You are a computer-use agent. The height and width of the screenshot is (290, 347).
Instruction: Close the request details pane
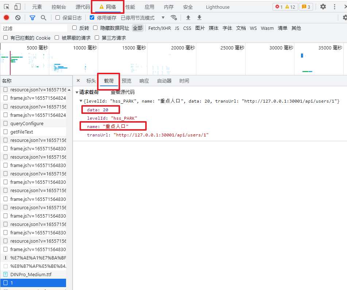click(x=78, y=80)
